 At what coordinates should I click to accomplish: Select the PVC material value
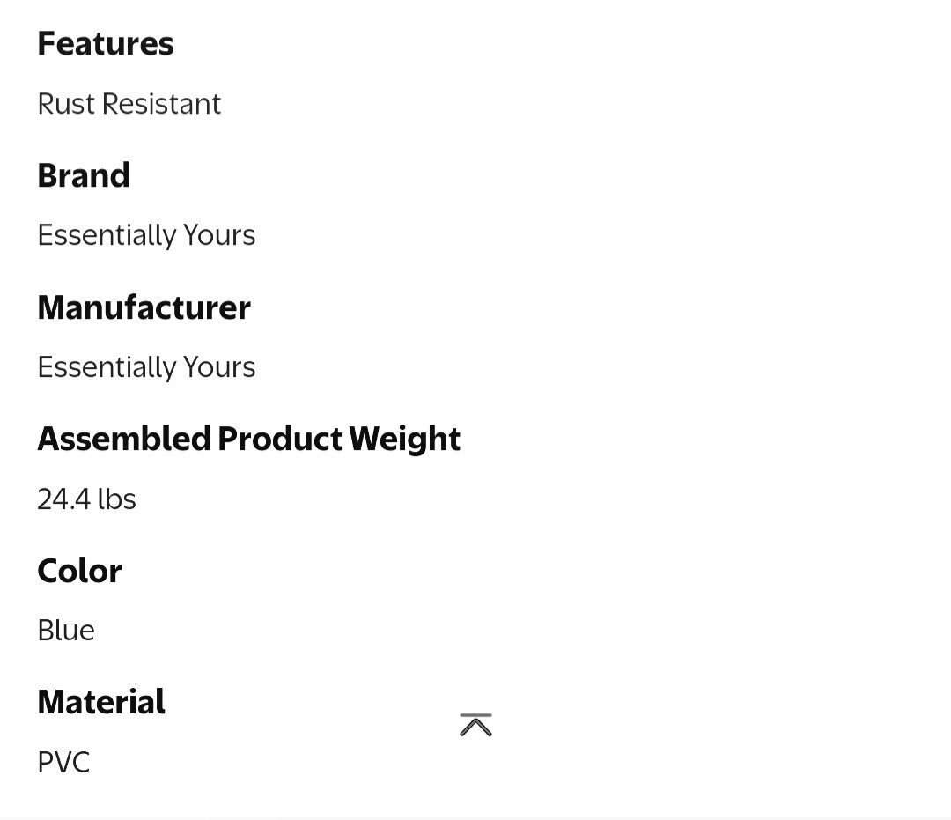63,762
